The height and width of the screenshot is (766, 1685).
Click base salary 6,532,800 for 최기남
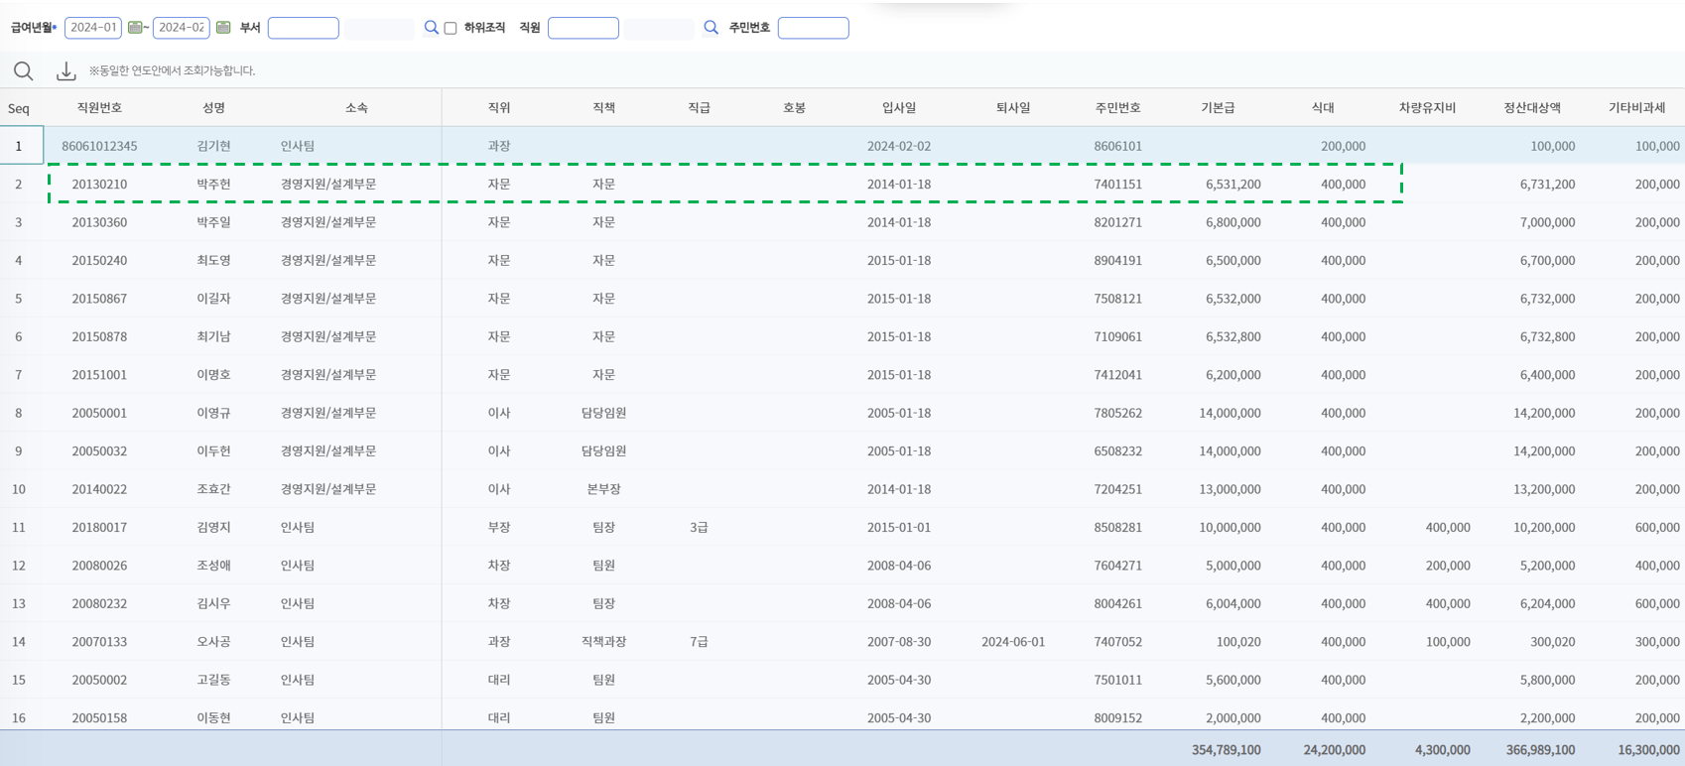tap(1233, 336)
